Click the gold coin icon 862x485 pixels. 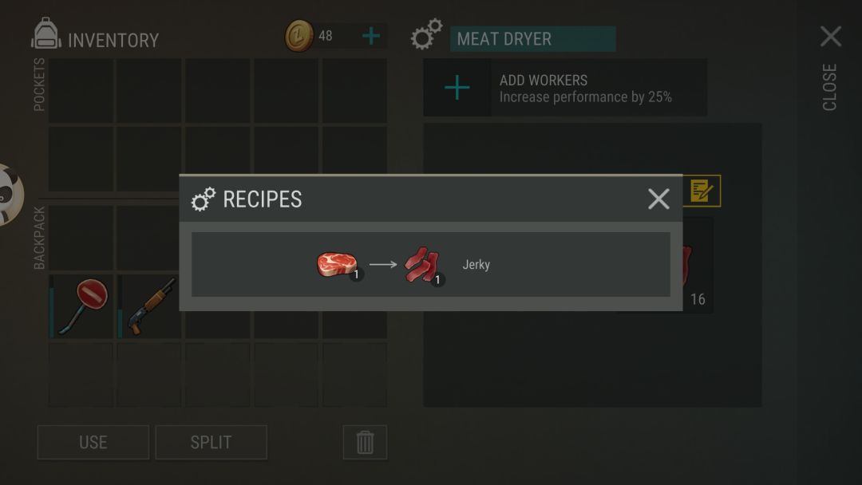pos(299,36)
